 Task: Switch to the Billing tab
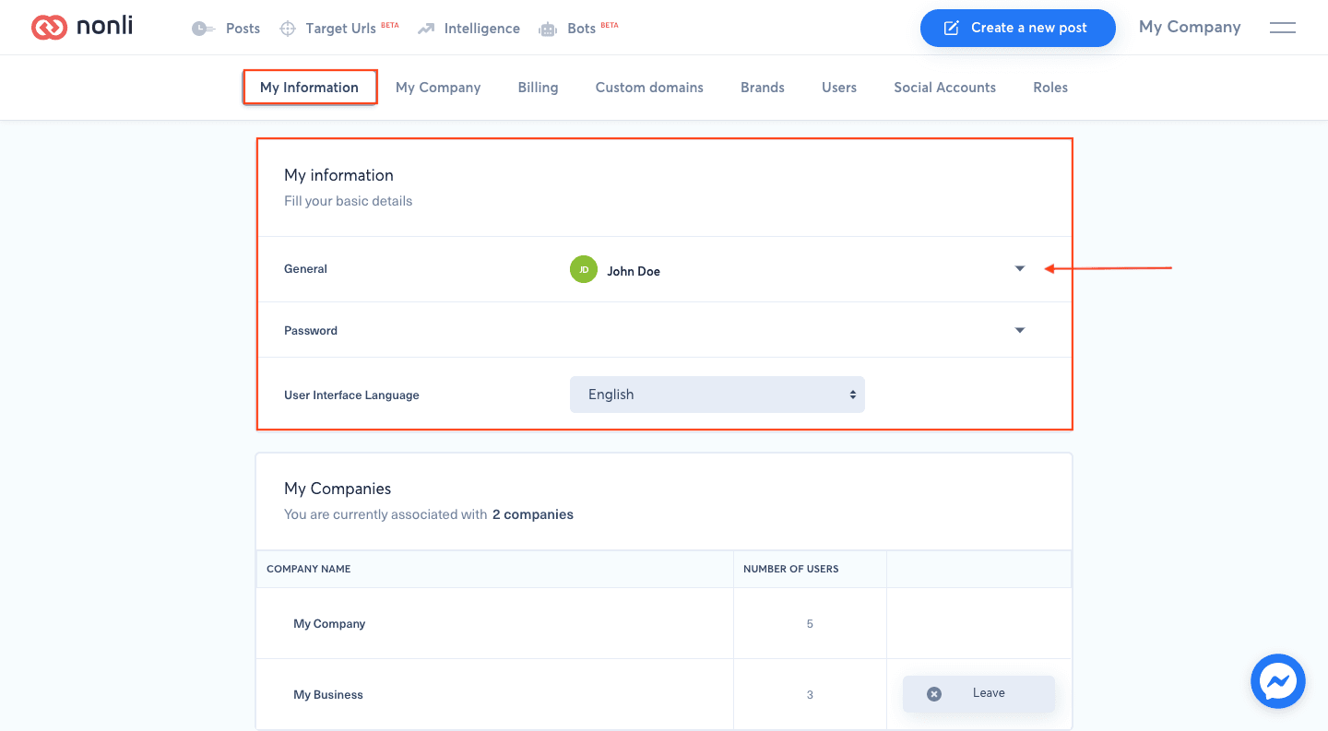(x=538, y=88)
